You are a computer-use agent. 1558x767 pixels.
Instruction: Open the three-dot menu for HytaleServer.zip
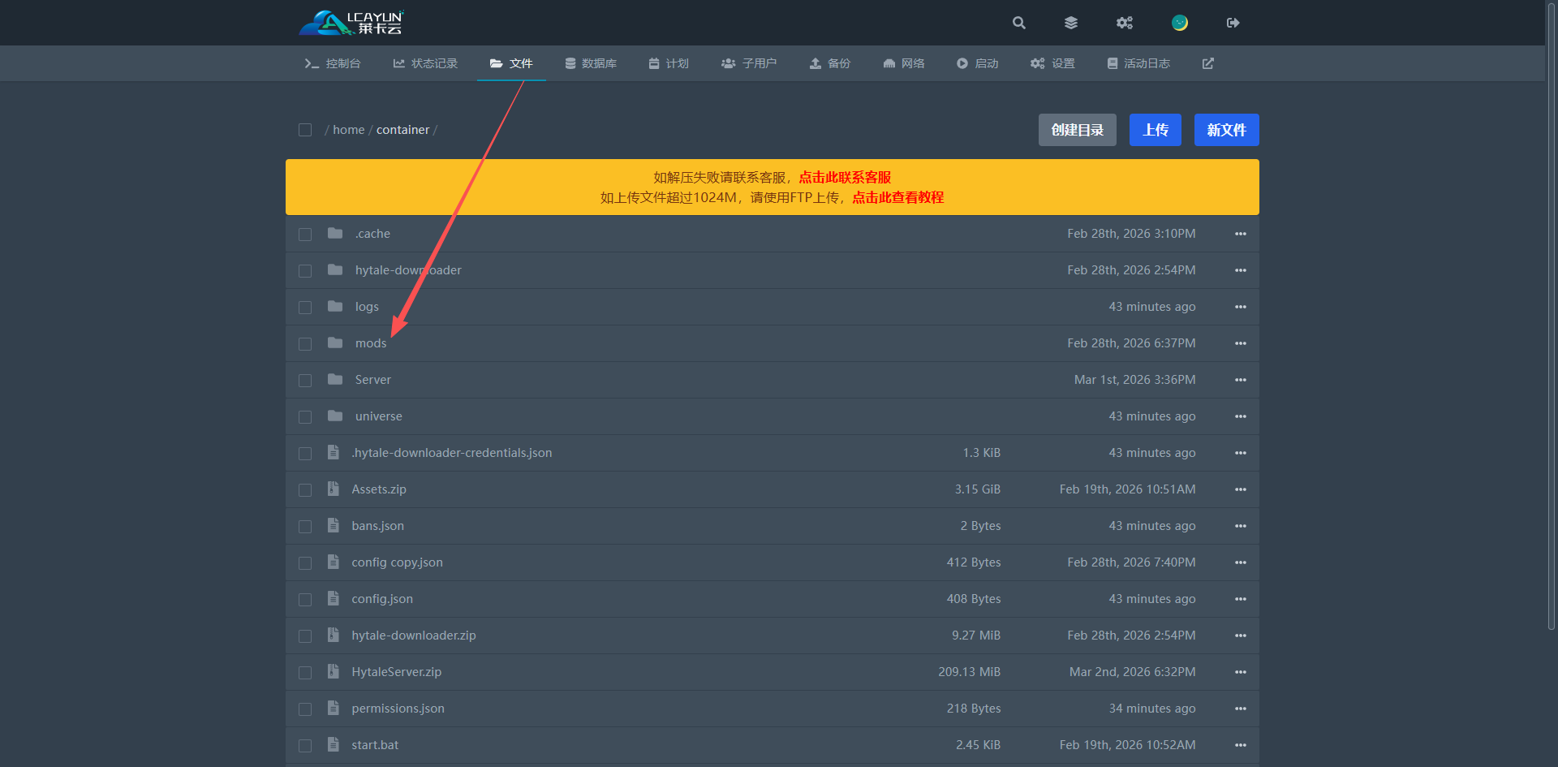pos(1240,672)
